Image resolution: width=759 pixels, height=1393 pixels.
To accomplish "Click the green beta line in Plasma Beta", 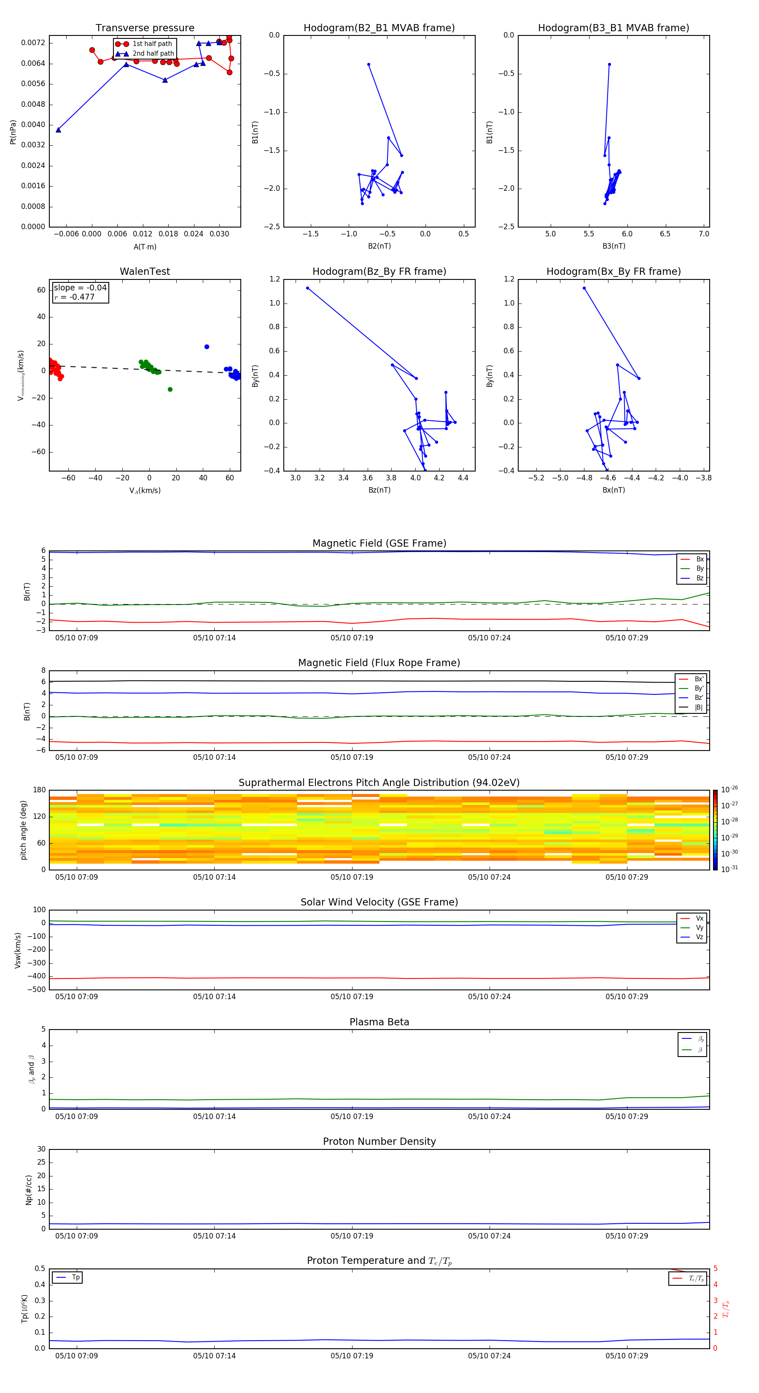I will (x=378, y=1099).
